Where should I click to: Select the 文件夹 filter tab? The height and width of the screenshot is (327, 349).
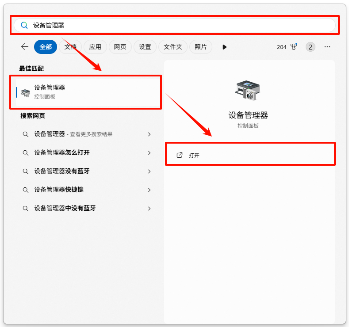[x=173, y=47]
